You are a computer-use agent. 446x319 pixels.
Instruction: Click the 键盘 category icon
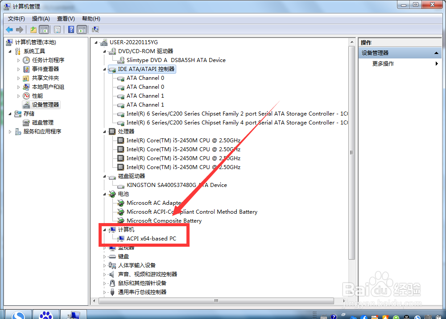coord(112,257)
